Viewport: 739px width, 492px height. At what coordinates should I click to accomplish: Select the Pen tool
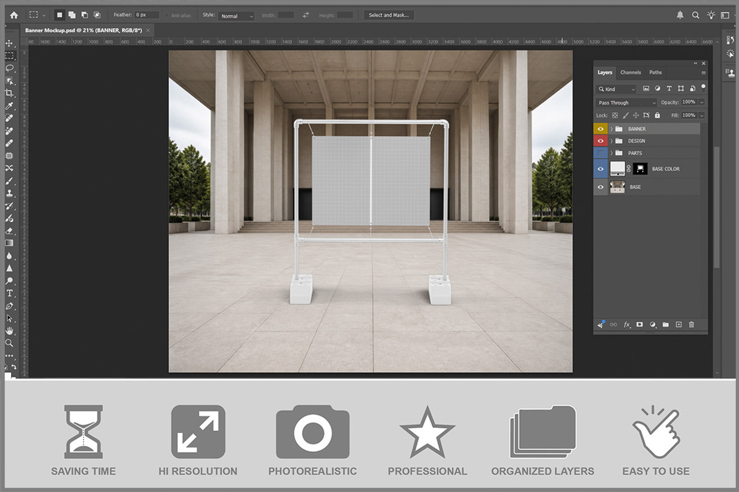9,306
